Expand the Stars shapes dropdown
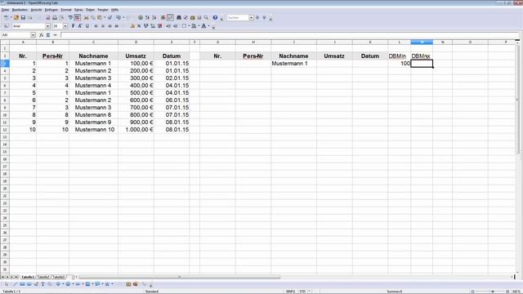 [x=112, y=284]
